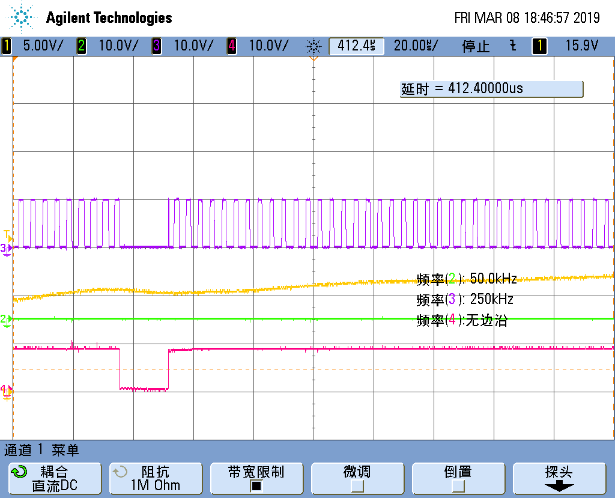Image resolution: width=615 pixels, height=498 pixels.
Task: Select the purple channel 3 indicator
Action: point(157,46)
